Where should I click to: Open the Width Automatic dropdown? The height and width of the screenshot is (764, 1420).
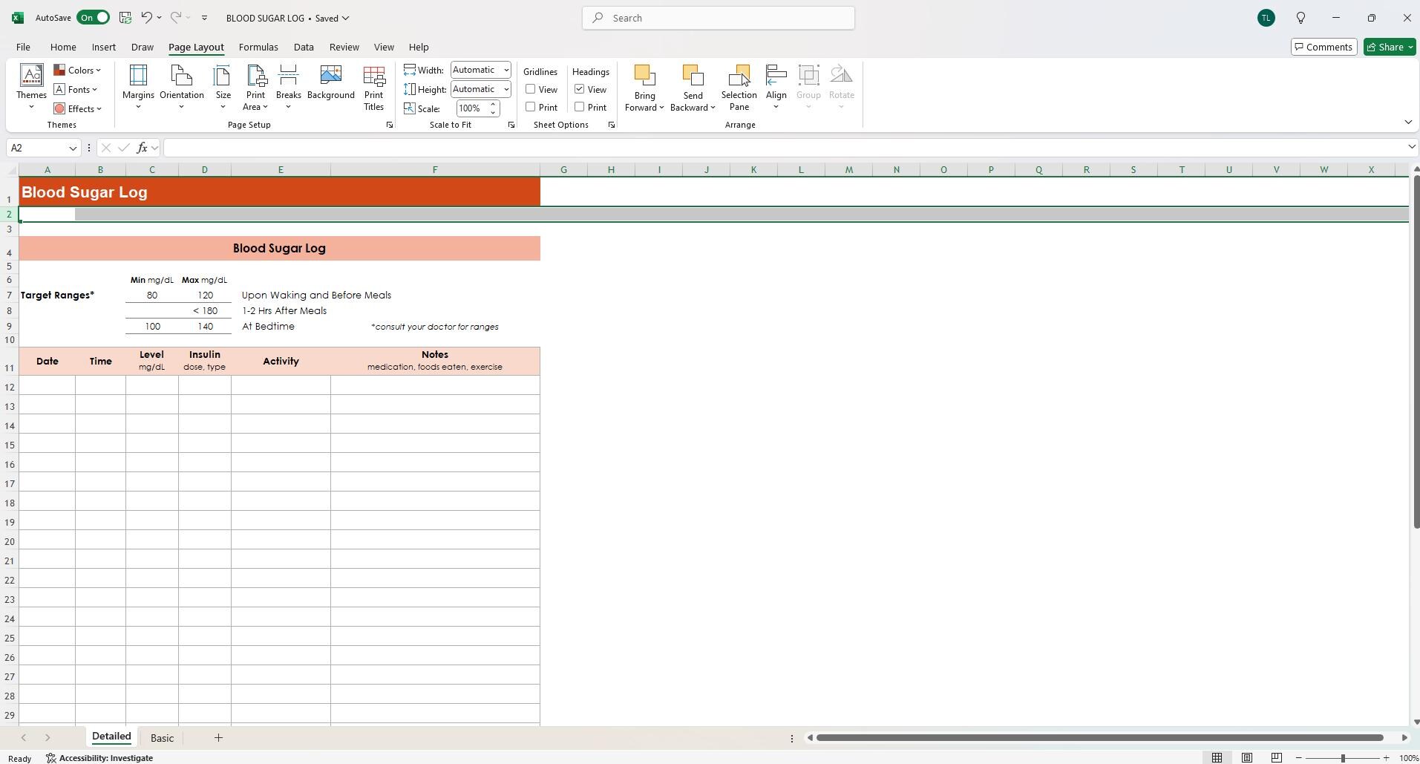tap(505, 70)
